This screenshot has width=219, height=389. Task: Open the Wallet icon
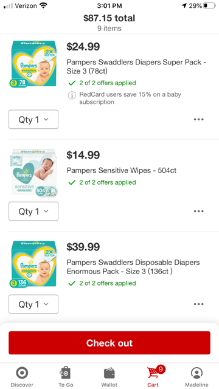(x=109, y=373)
